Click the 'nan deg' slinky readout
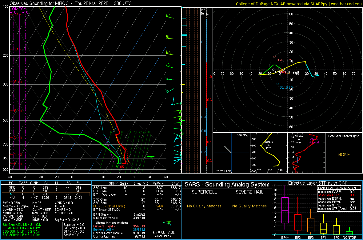 tap(243, 135)
